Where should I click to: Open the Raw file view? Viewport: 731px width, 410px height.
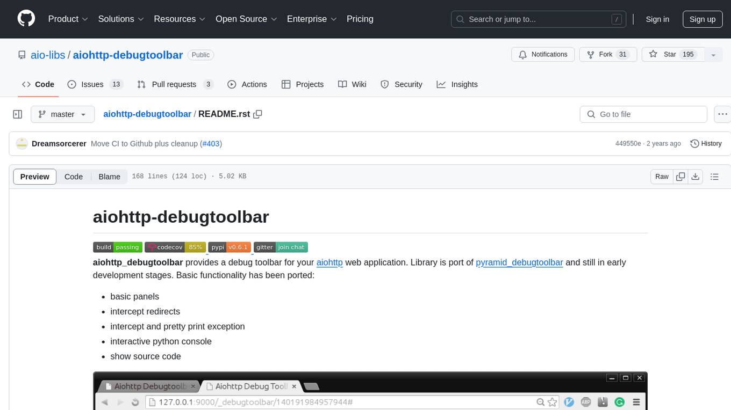(662, 177)
